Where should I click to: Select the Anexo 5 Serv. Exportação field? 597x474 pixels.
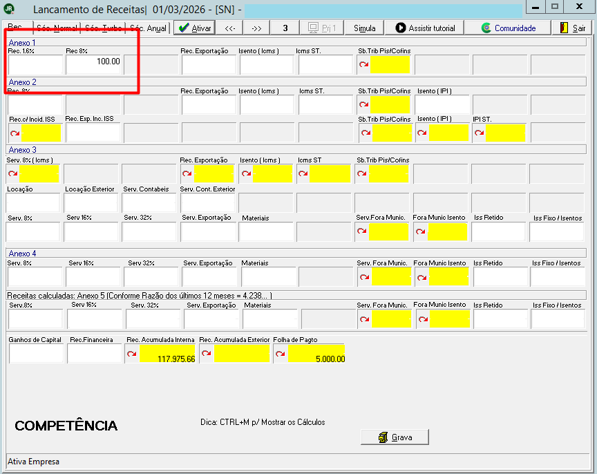[211, 319]
